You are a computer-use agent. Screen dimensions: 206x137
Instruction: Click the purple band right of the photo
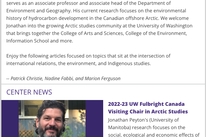point(94,119)
